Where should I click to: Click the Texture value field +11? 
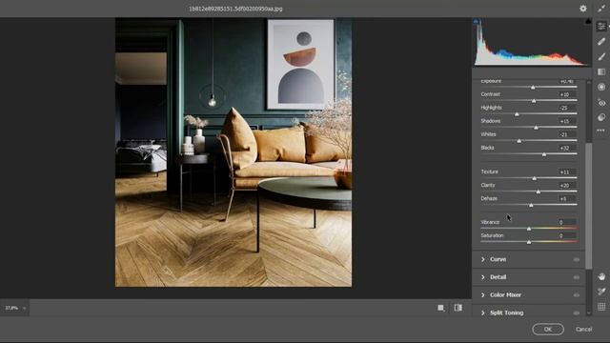click(x=567, y=171)
